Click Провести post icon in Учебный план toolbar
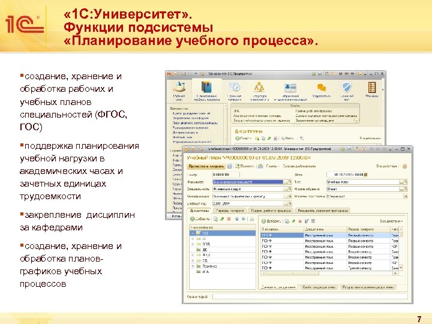The image size is (432, 324). point(237,166)
